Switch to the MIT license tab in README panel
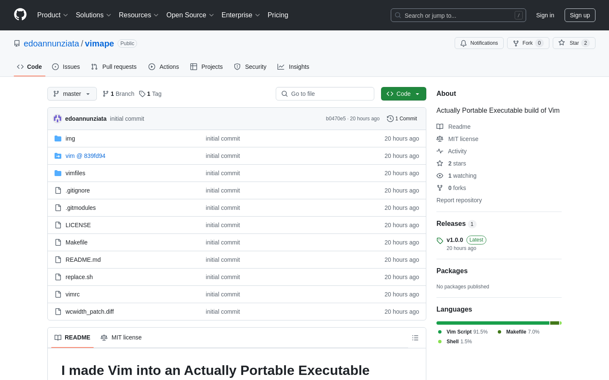This screenshot has width=609, height=380. pyautogui.click(x=121, y=337)
